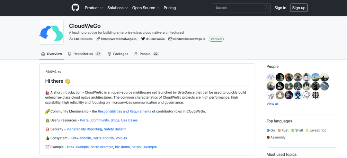Open the hertz-example link

click(102, 147)
